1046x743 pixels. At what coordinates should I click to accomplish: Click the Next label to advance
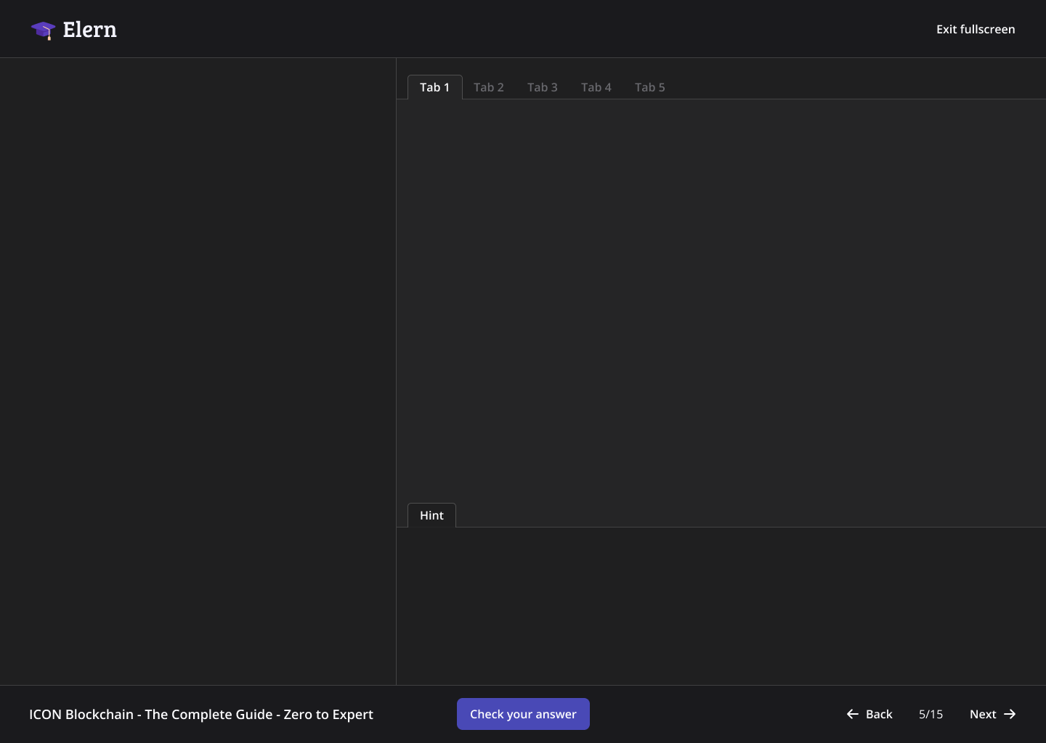point(983,714)
